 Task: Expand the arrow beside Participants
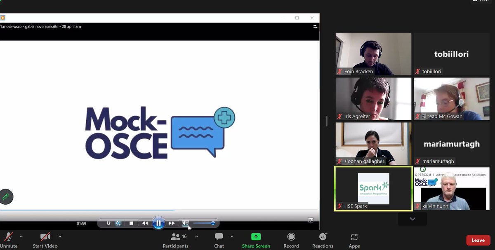click(196, 237)
